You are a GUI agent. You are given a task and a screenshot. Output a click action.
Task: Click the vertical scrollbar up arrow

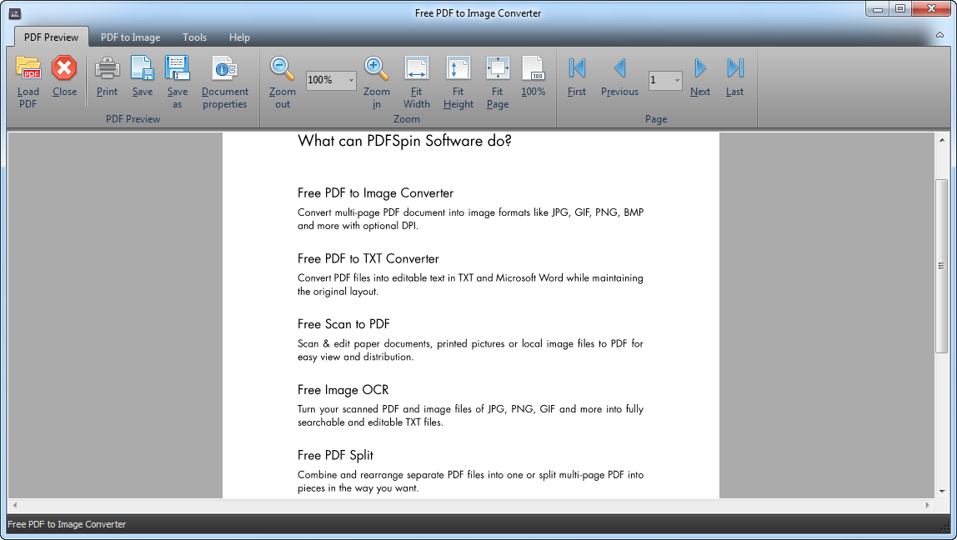click(x=942, y=140)
